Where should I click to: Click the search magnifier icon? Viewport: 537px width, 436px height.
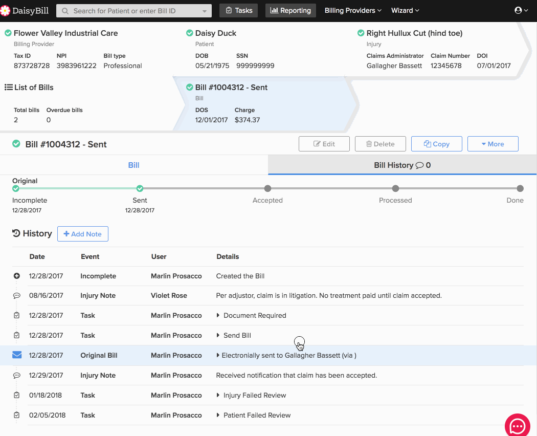[65, 11]
